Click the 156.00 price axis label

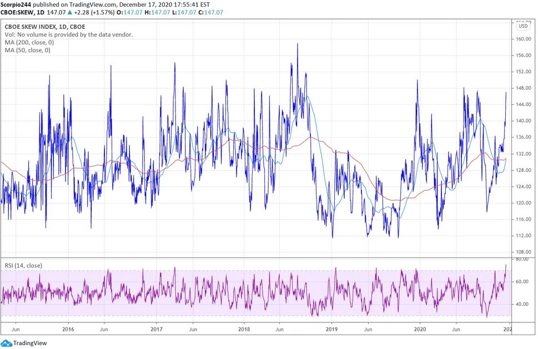click(x=524, y=55)
